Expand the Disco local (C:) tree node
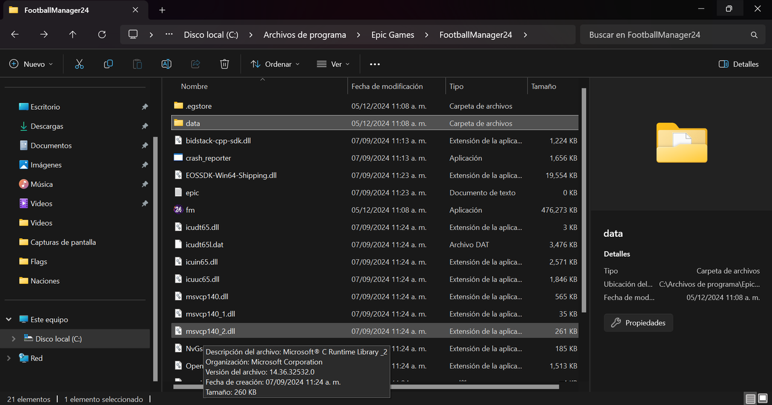 (x=13, y=339)
